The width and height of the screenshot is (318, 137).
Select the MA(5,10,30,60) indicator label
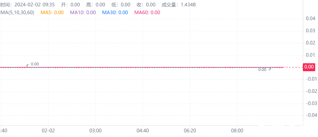coord(17,13)
